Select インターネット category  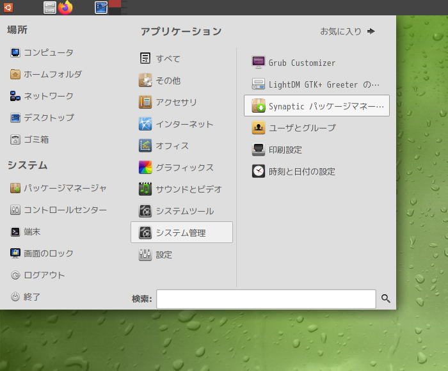[182, 124]
